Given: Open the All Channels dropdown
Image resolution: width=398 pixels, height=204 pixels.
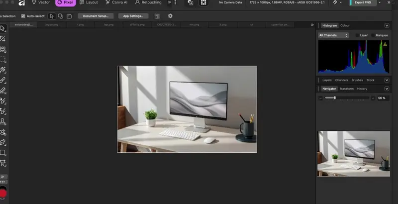Looking at the screenshot, I should click(333, 35).
